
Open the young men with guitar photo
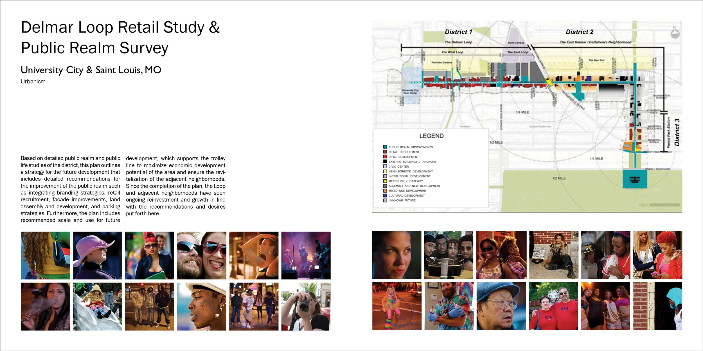[449, 255]
